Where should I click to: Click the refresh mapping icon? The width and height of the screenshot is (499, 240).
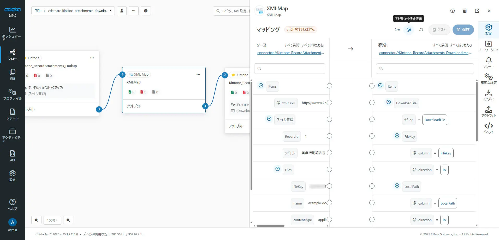[421, 30]
